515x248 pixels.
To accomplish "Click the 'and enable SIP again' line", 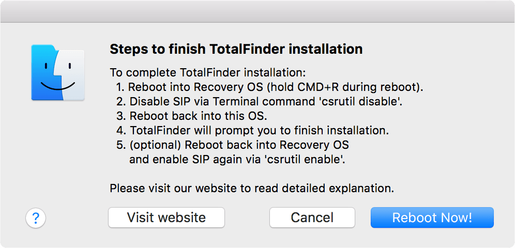I will pos(237,160).
